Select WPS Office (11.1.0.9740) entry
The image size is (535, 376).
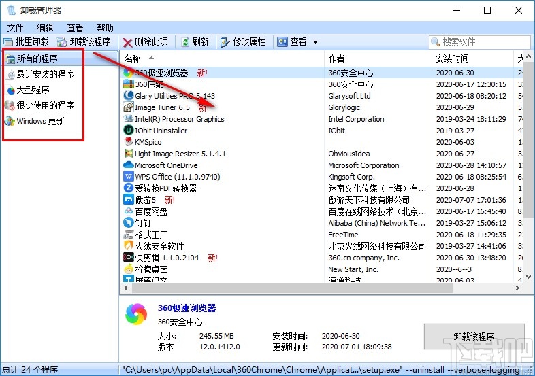click(178, 177)
